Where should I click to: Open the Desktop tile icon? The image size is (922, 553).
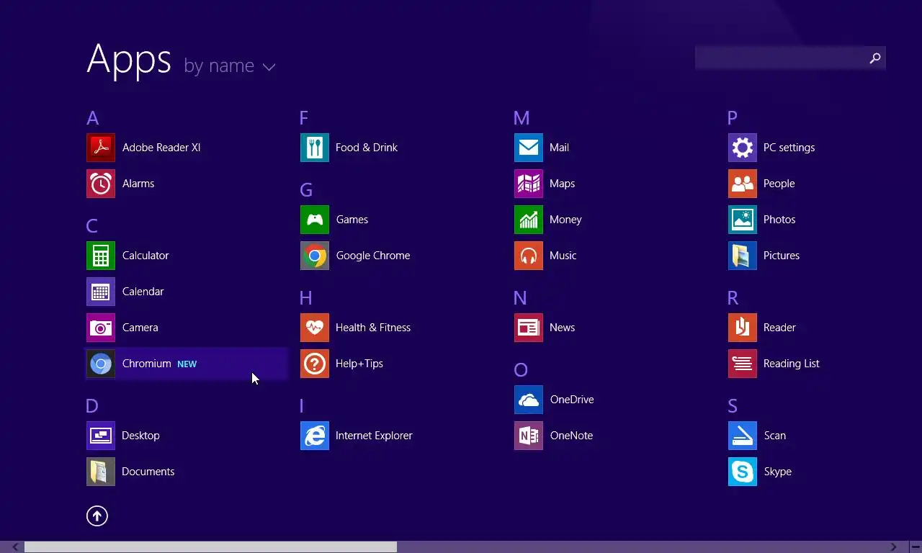[x=101, y=436]
